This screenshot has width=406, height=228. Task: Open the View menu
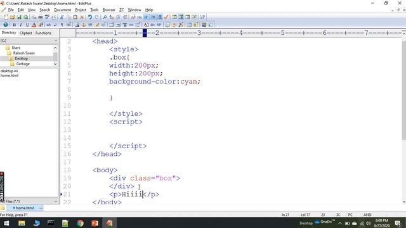[x=32, y=10]
